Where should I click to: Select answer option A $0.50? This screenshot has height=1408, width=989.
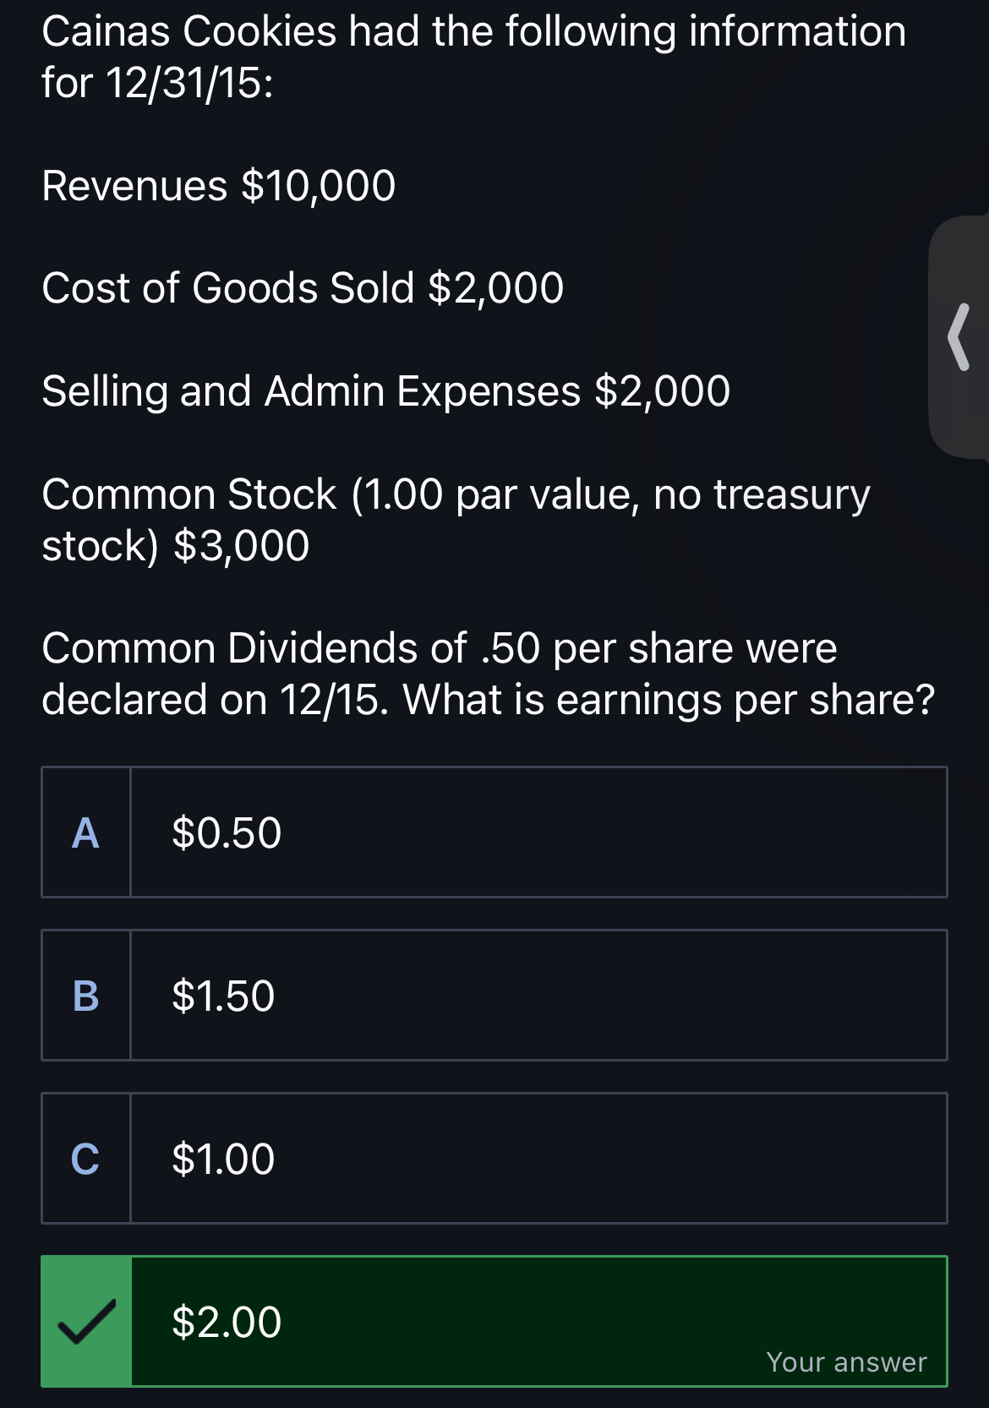tap(494, 832)
